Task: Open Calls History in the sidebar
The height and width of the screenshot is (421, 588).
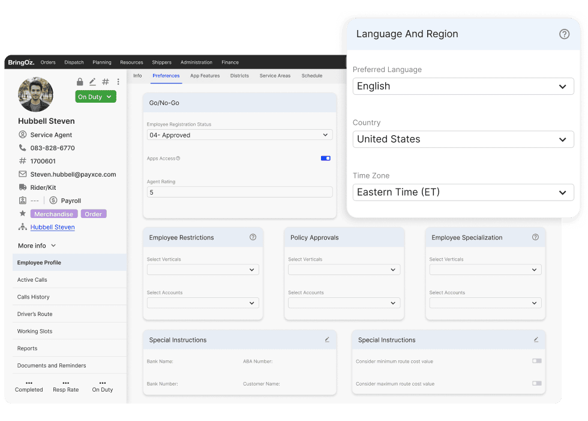Action: tap(70, 297)
